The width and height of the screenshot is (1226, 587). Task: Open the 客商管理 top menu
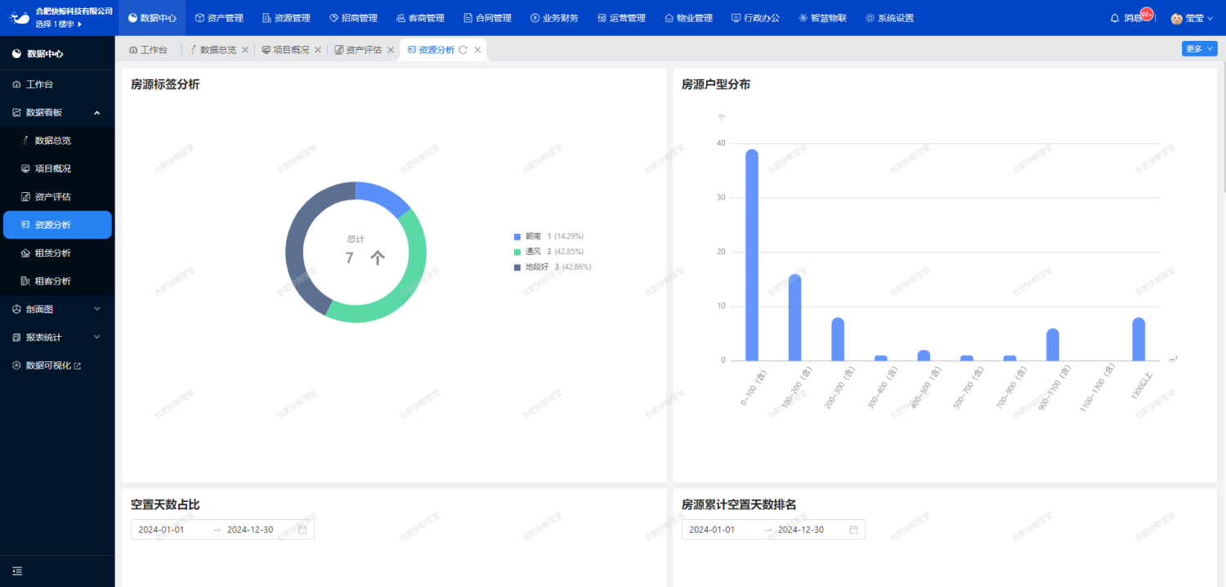pyautogui.click(x=420, y=18)
